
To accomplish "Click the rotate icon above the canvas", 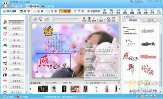I will [35, 19].
